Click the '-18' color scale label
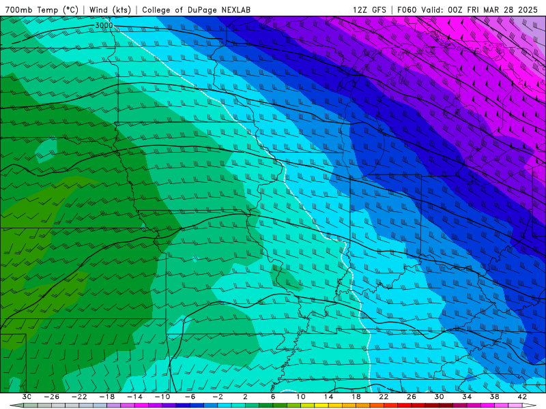This screenshot has height=409, width=546. coord(107,397)
